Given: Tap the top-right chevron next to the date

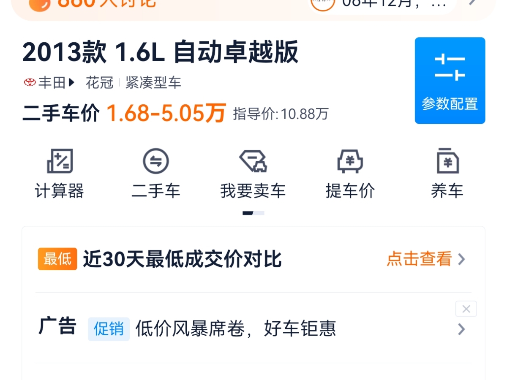Looking at the screenshot, I should point(472,3).
